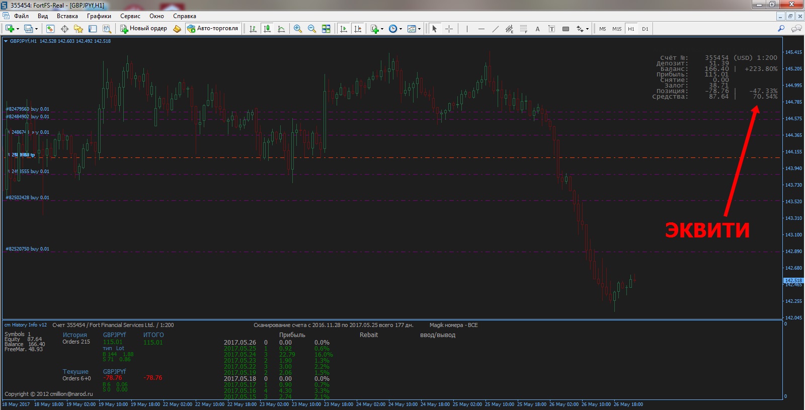
Task: Select the trendline drawing tool
Action: [495, 29]
